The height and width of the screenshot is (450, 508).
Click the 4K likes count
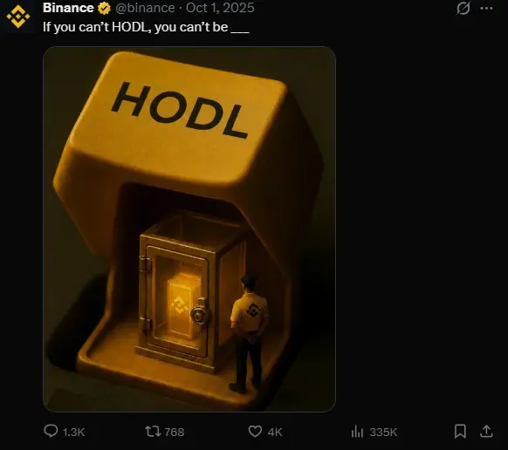(275, 432)
